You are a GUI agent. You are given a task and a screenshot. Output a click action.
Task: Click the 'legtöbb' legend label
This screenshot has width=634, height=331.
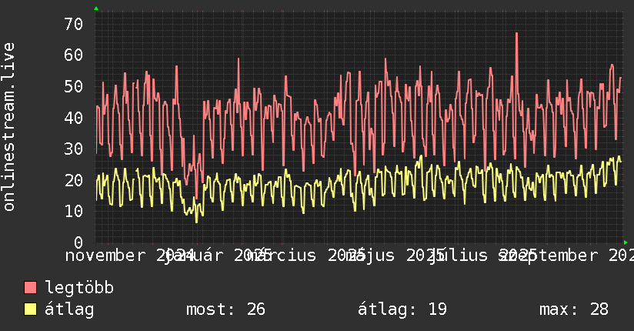pos(79,288)
